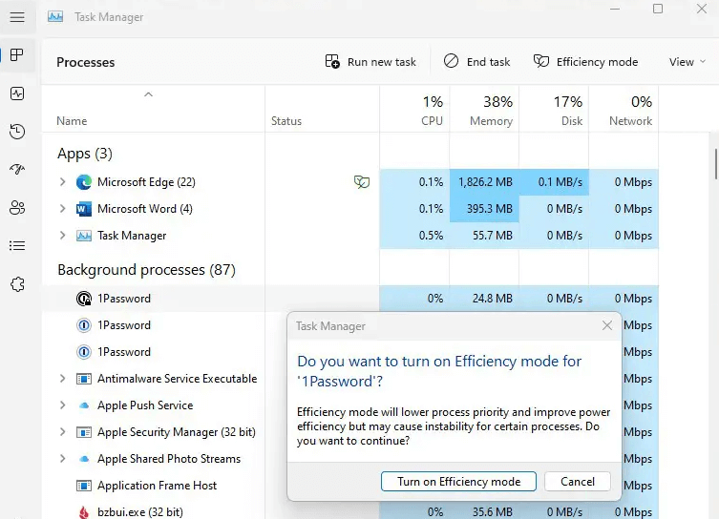
Task: Open the App history page icon
Action: [16, 132]
